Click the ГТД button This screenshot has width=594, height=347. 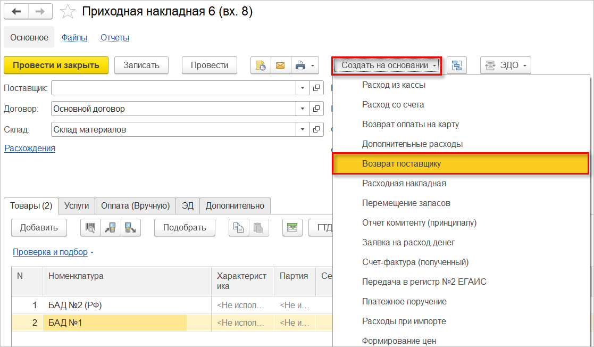321,228
